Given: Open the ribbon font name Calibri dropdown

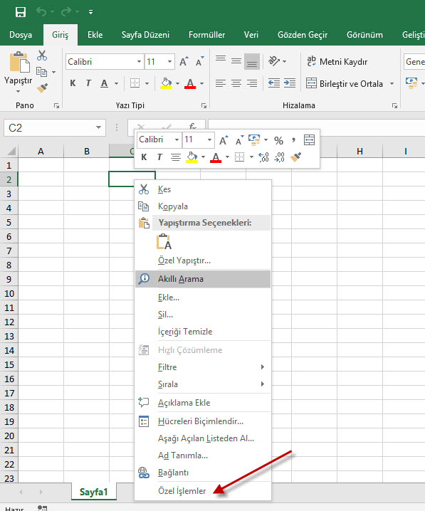Looking at the screenshot, I should [x=139, y=62].
